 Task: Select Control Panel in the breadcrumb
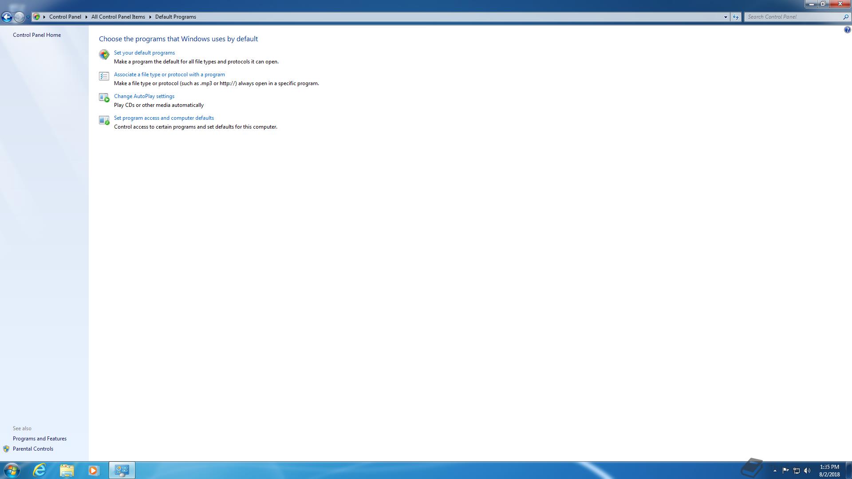pyautogui.click(x=65, y=17)
